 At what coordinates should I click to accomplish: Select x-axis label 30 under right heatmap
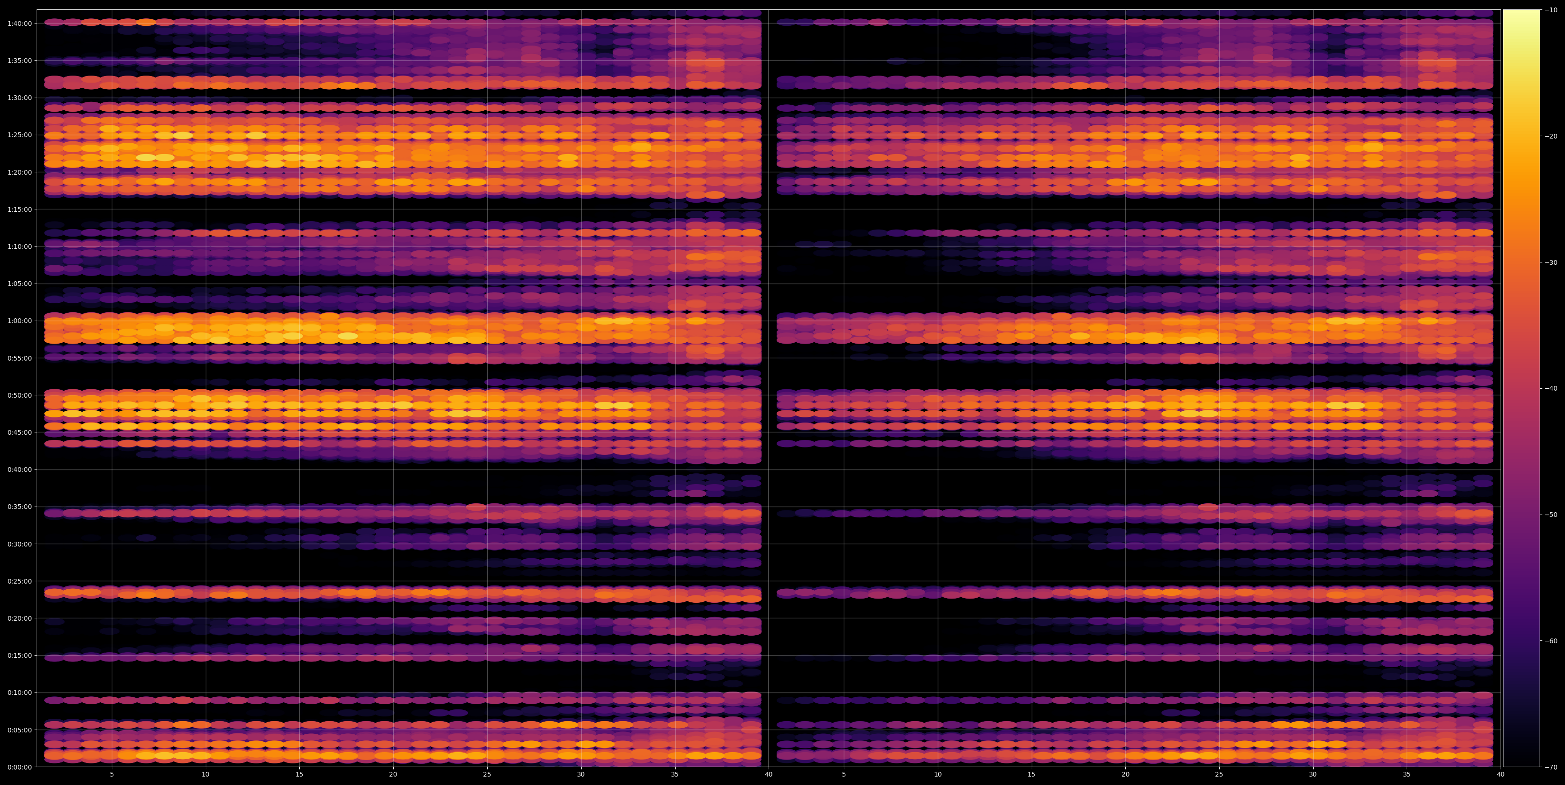pos(1313,775)
